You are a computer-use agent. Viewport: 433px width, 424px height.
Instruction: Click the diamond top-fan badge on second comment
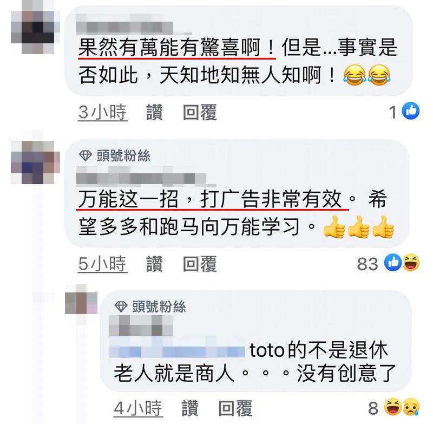[85, 155]
